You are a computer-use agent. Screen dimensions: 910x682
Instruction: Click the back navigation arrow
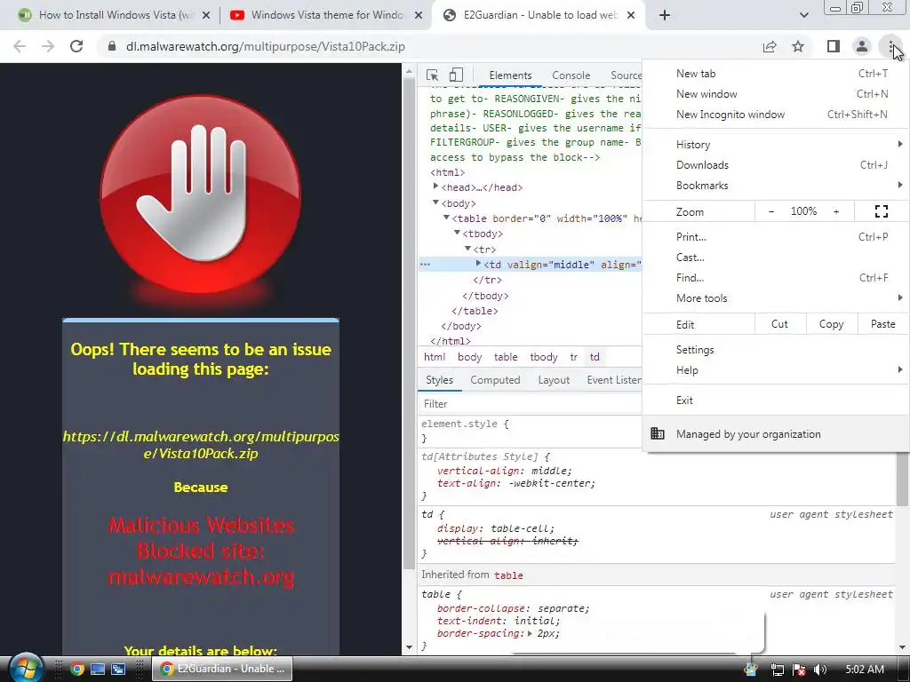(x=20, y=46)
